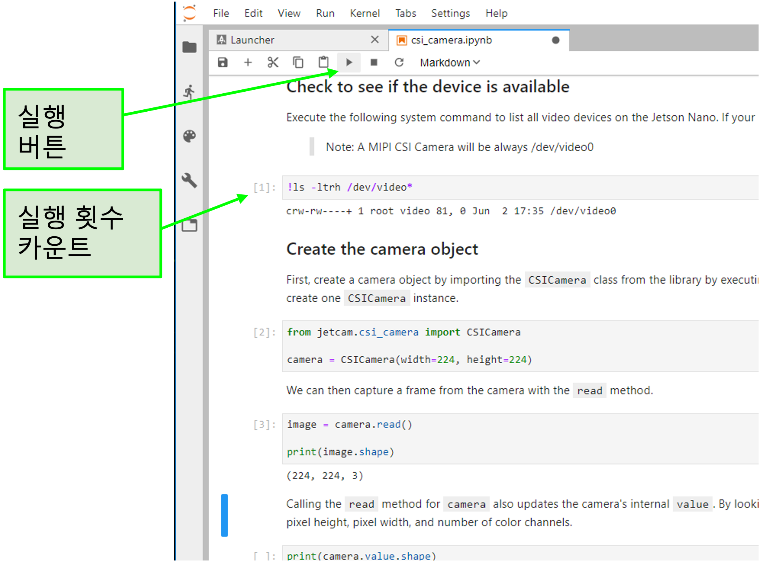760x562 pixels.
Task: Insert a new cell with plus icon
Action: click(248, 62)
